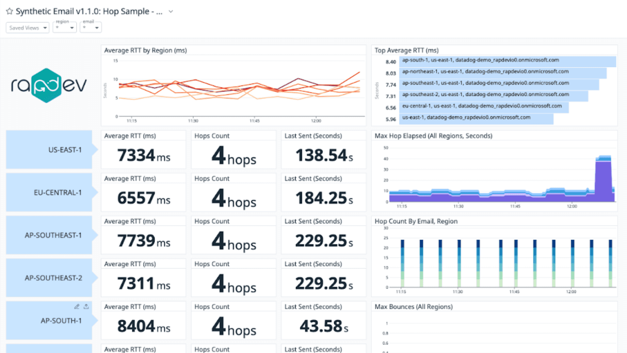
Task: Click the 8.40 value in Top Average RTT
Action: click(x=391, y=62)
